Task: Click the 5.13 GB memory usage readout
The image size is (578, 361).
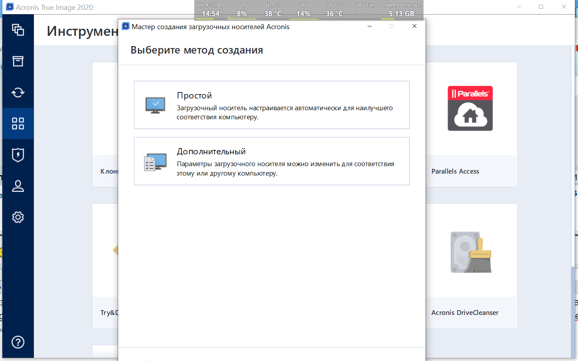Action: click(x=401, y=14)
